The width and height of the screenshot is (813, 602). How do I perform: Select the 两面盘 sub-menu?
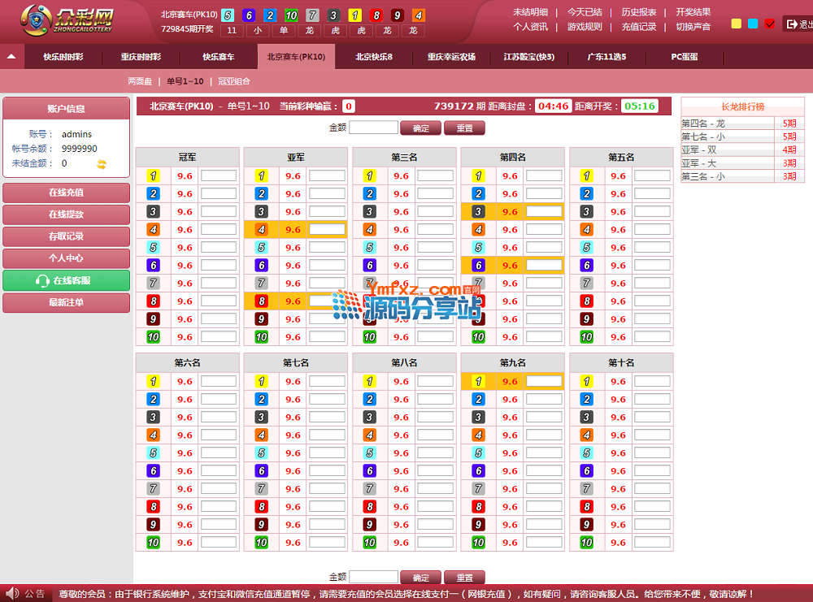coord(140,81)
